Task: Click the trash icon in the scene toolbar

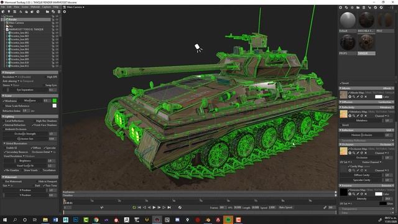Action: 59,12
